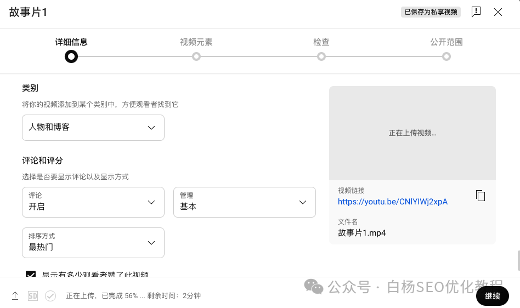Click the 故事片1.mp4 file name
The image size is (520, 308).
[x=362, y=233]
